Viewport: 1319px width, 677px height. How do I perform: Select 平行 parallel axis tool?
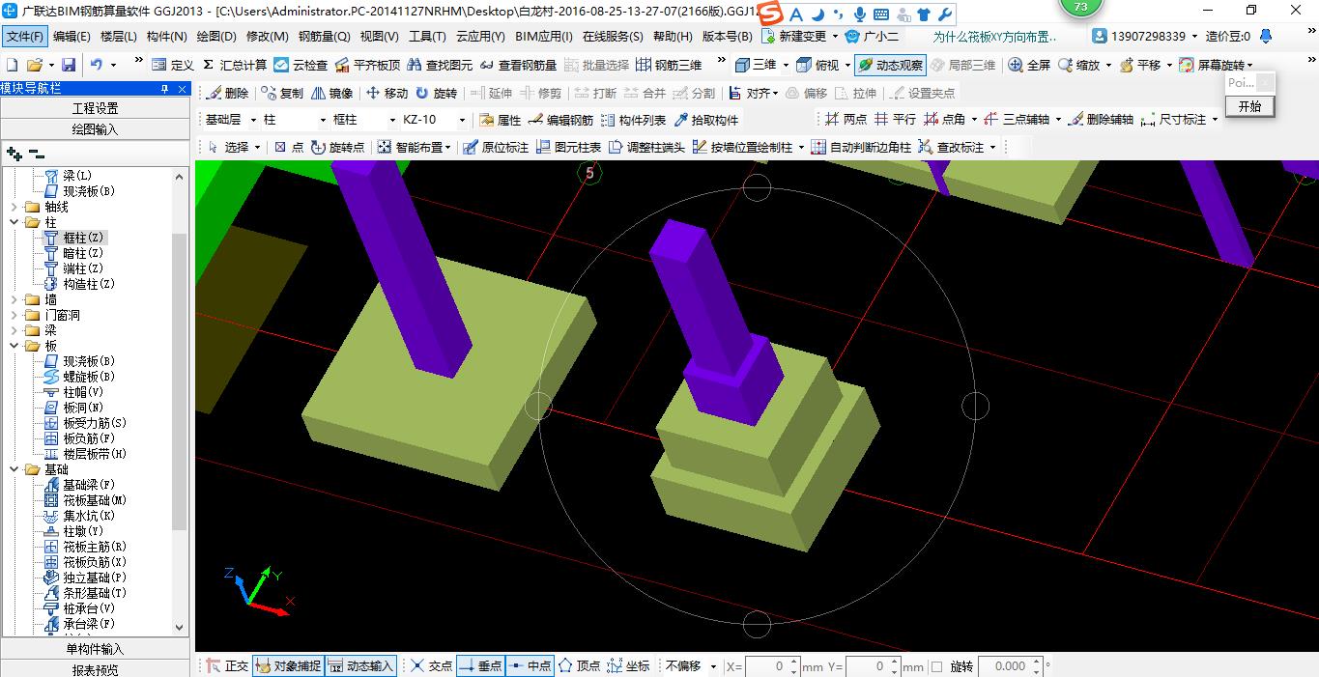click(895, 119)
